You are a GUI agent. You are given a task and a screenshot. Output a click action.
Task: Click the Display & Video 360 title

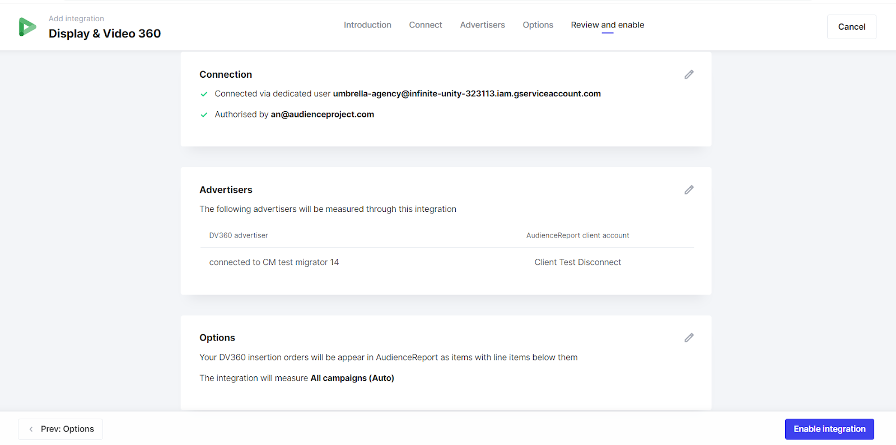tap(105, 34)
